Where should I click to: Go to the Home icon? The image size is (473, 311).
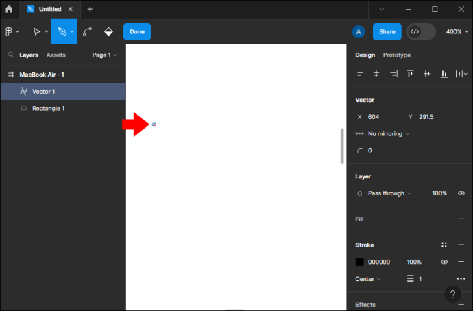(x=9, y=9)
